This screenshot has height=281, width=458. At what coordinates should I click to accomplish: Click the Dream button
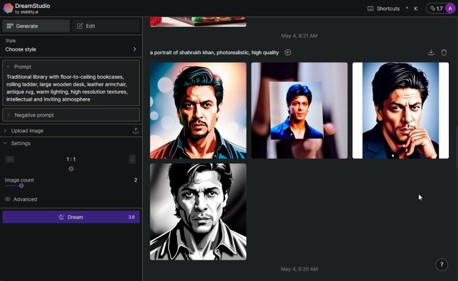(x=71, y=217)
